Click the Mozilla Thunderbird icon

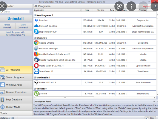[36, 60]
